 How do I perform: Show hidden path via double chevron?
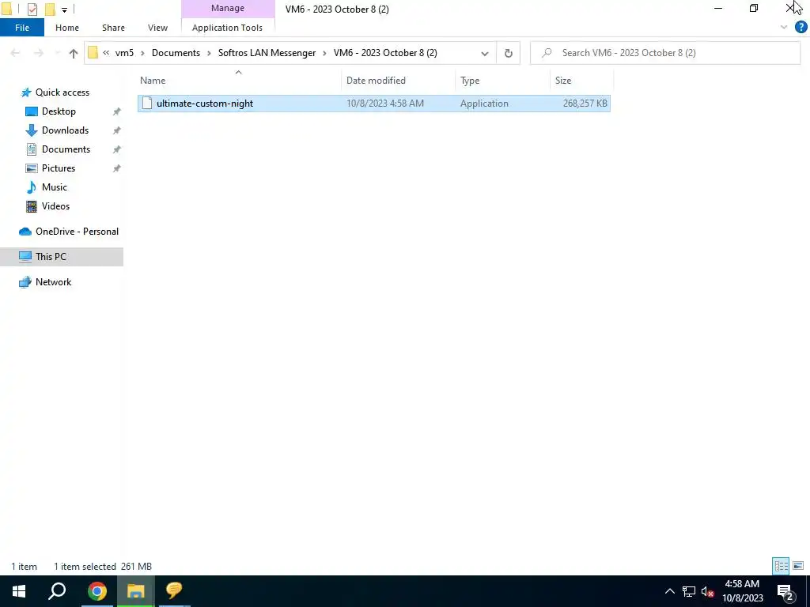106,53
